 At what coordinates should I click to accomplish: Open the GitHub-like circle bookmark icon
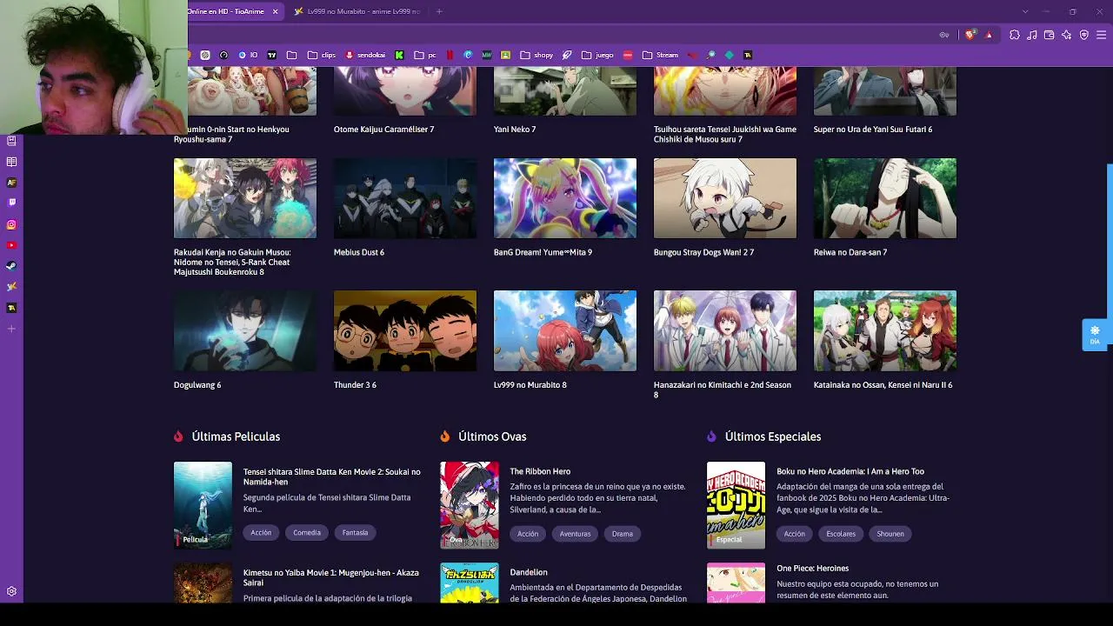(223, 55)
